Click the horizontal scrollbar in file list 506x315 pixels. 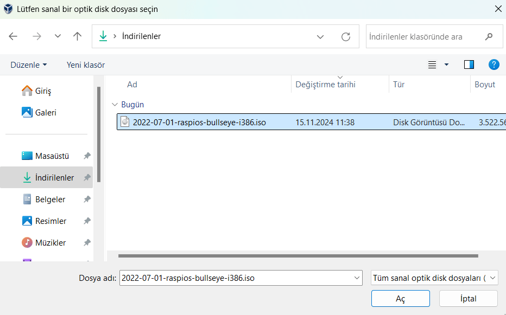[x=298, y=255]
